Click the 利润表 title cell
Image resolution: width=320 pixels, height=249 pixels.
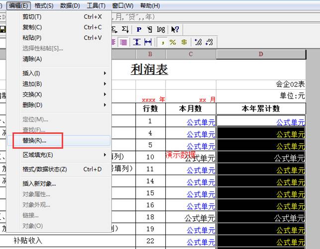pyautogui.click(x=149, y=69)
